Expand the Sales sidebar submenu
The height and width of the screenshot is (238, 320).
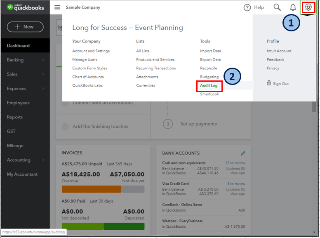coord(43,74)
